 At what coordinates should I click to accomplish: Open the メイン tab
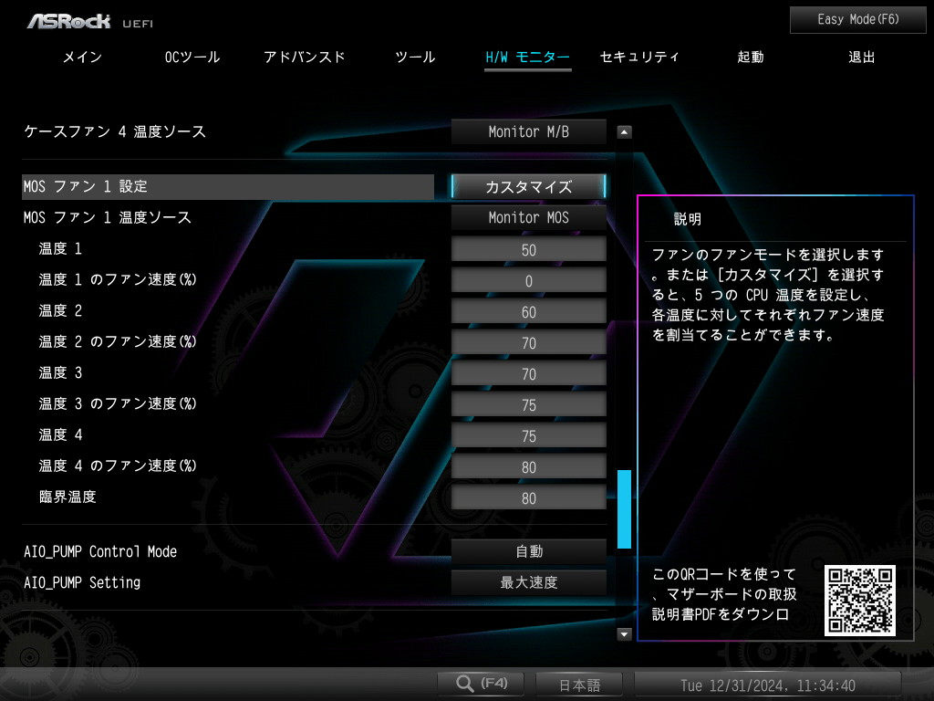pos(83,58)
